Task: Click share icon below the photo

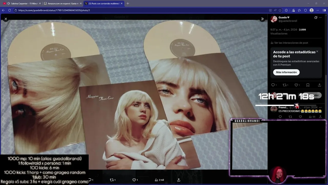Action: pyautogui.click(x=179, y=180)
